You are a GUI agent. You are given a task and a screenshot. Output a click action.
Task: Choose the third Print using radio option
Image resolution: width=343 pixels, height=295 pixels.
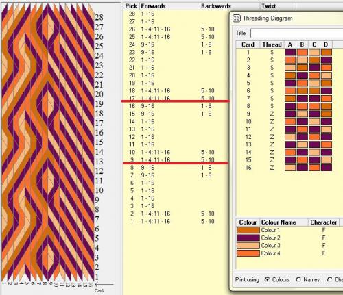[x=329, y=279]
